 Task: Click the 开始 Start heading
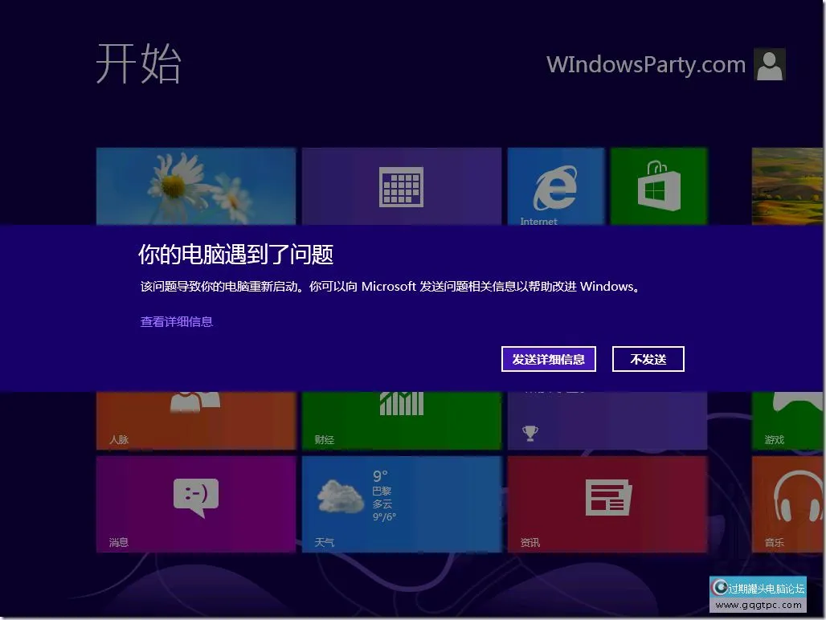point(139,64)
